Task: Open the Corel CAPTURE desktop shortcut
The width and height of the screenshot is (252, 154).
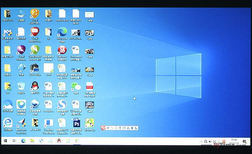Action: point(35,14)
